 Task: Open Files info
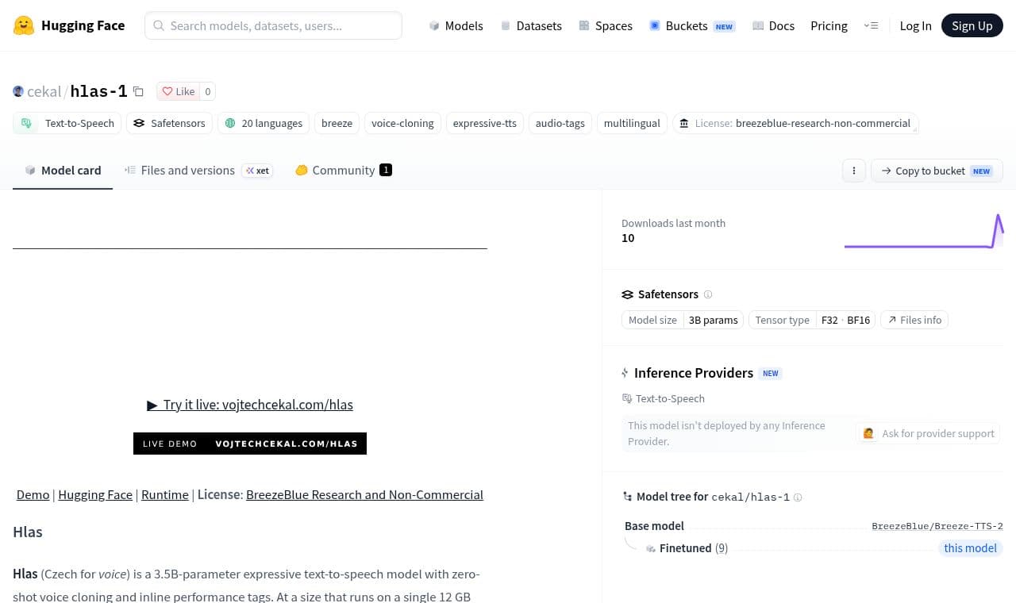[x=914, y=320]
